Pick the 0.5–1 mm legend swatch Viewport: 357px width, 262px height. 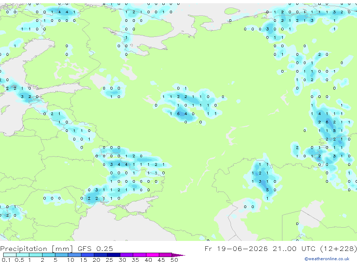(x=22, y=255)
